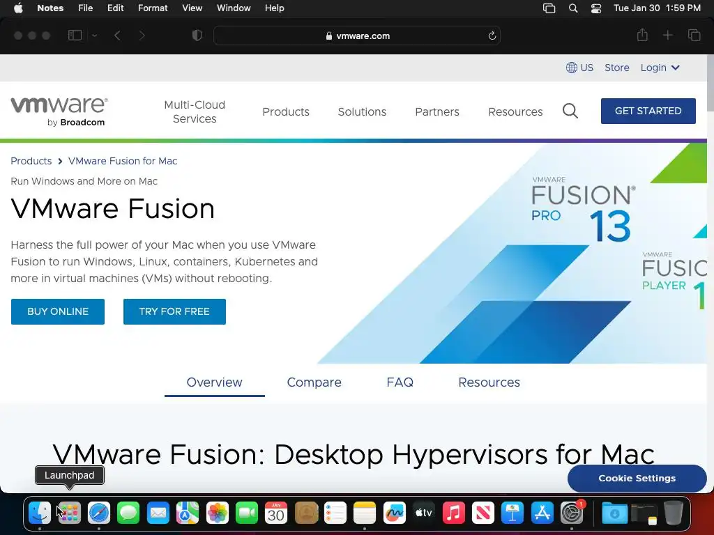
Task: Open App Store in Dock
Action: (x=542, y=513)
